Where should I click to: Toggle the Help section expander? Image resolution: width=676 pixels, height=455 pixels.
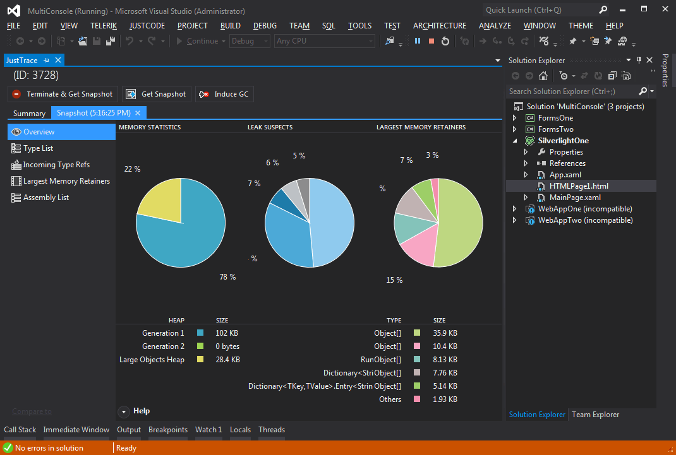click(124, 412)
